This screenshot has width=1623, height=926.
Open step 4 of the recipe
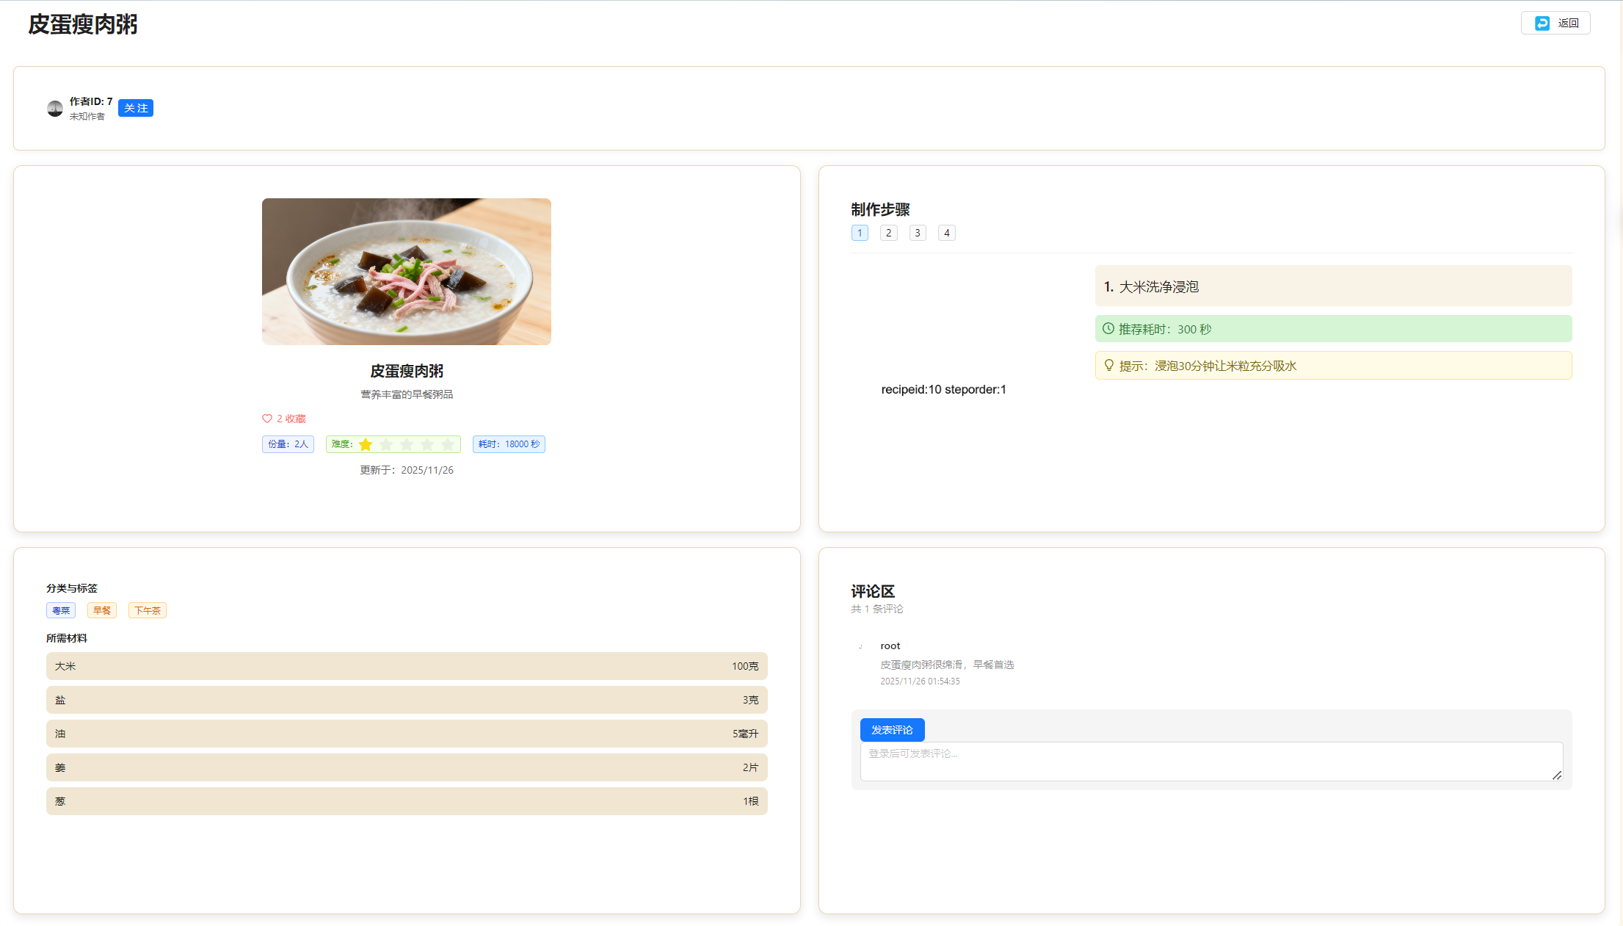pos(946,233)
